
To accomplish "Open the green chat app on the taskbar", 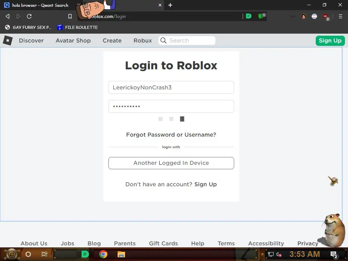I will (x=85, y=254).
